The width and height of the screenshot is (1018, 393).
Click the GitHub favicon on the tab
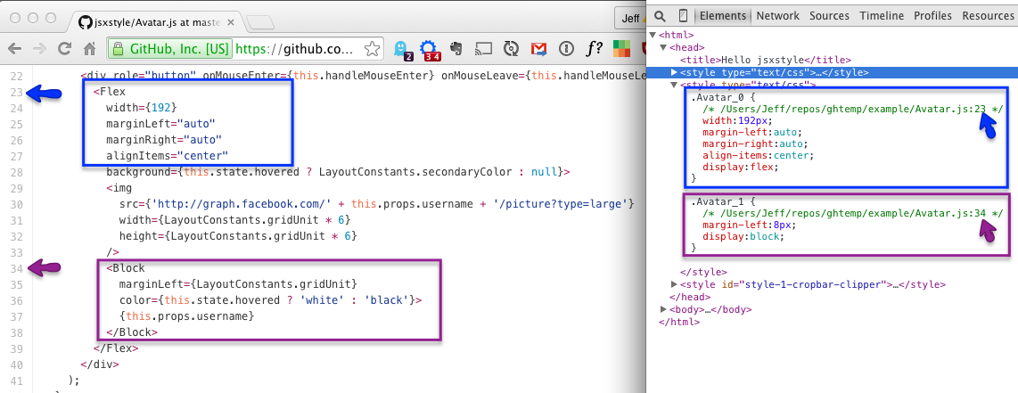pyautogui.click(x=85, y=20)
